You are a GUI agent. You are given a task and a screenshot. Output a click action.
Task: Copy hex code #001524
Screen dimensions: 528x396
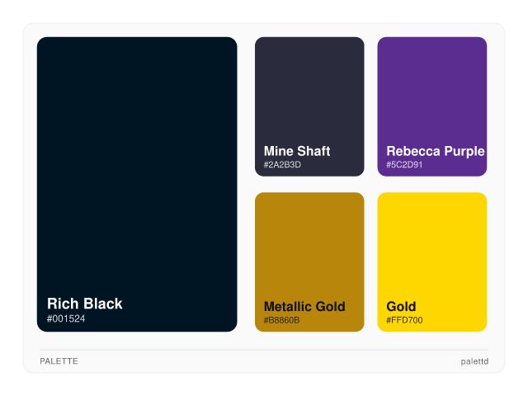pyautogui.click(x=66, y=318)
